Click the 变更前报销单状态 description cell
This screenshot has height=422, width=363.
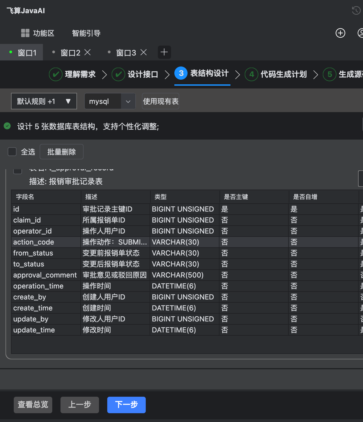point(115,253)
